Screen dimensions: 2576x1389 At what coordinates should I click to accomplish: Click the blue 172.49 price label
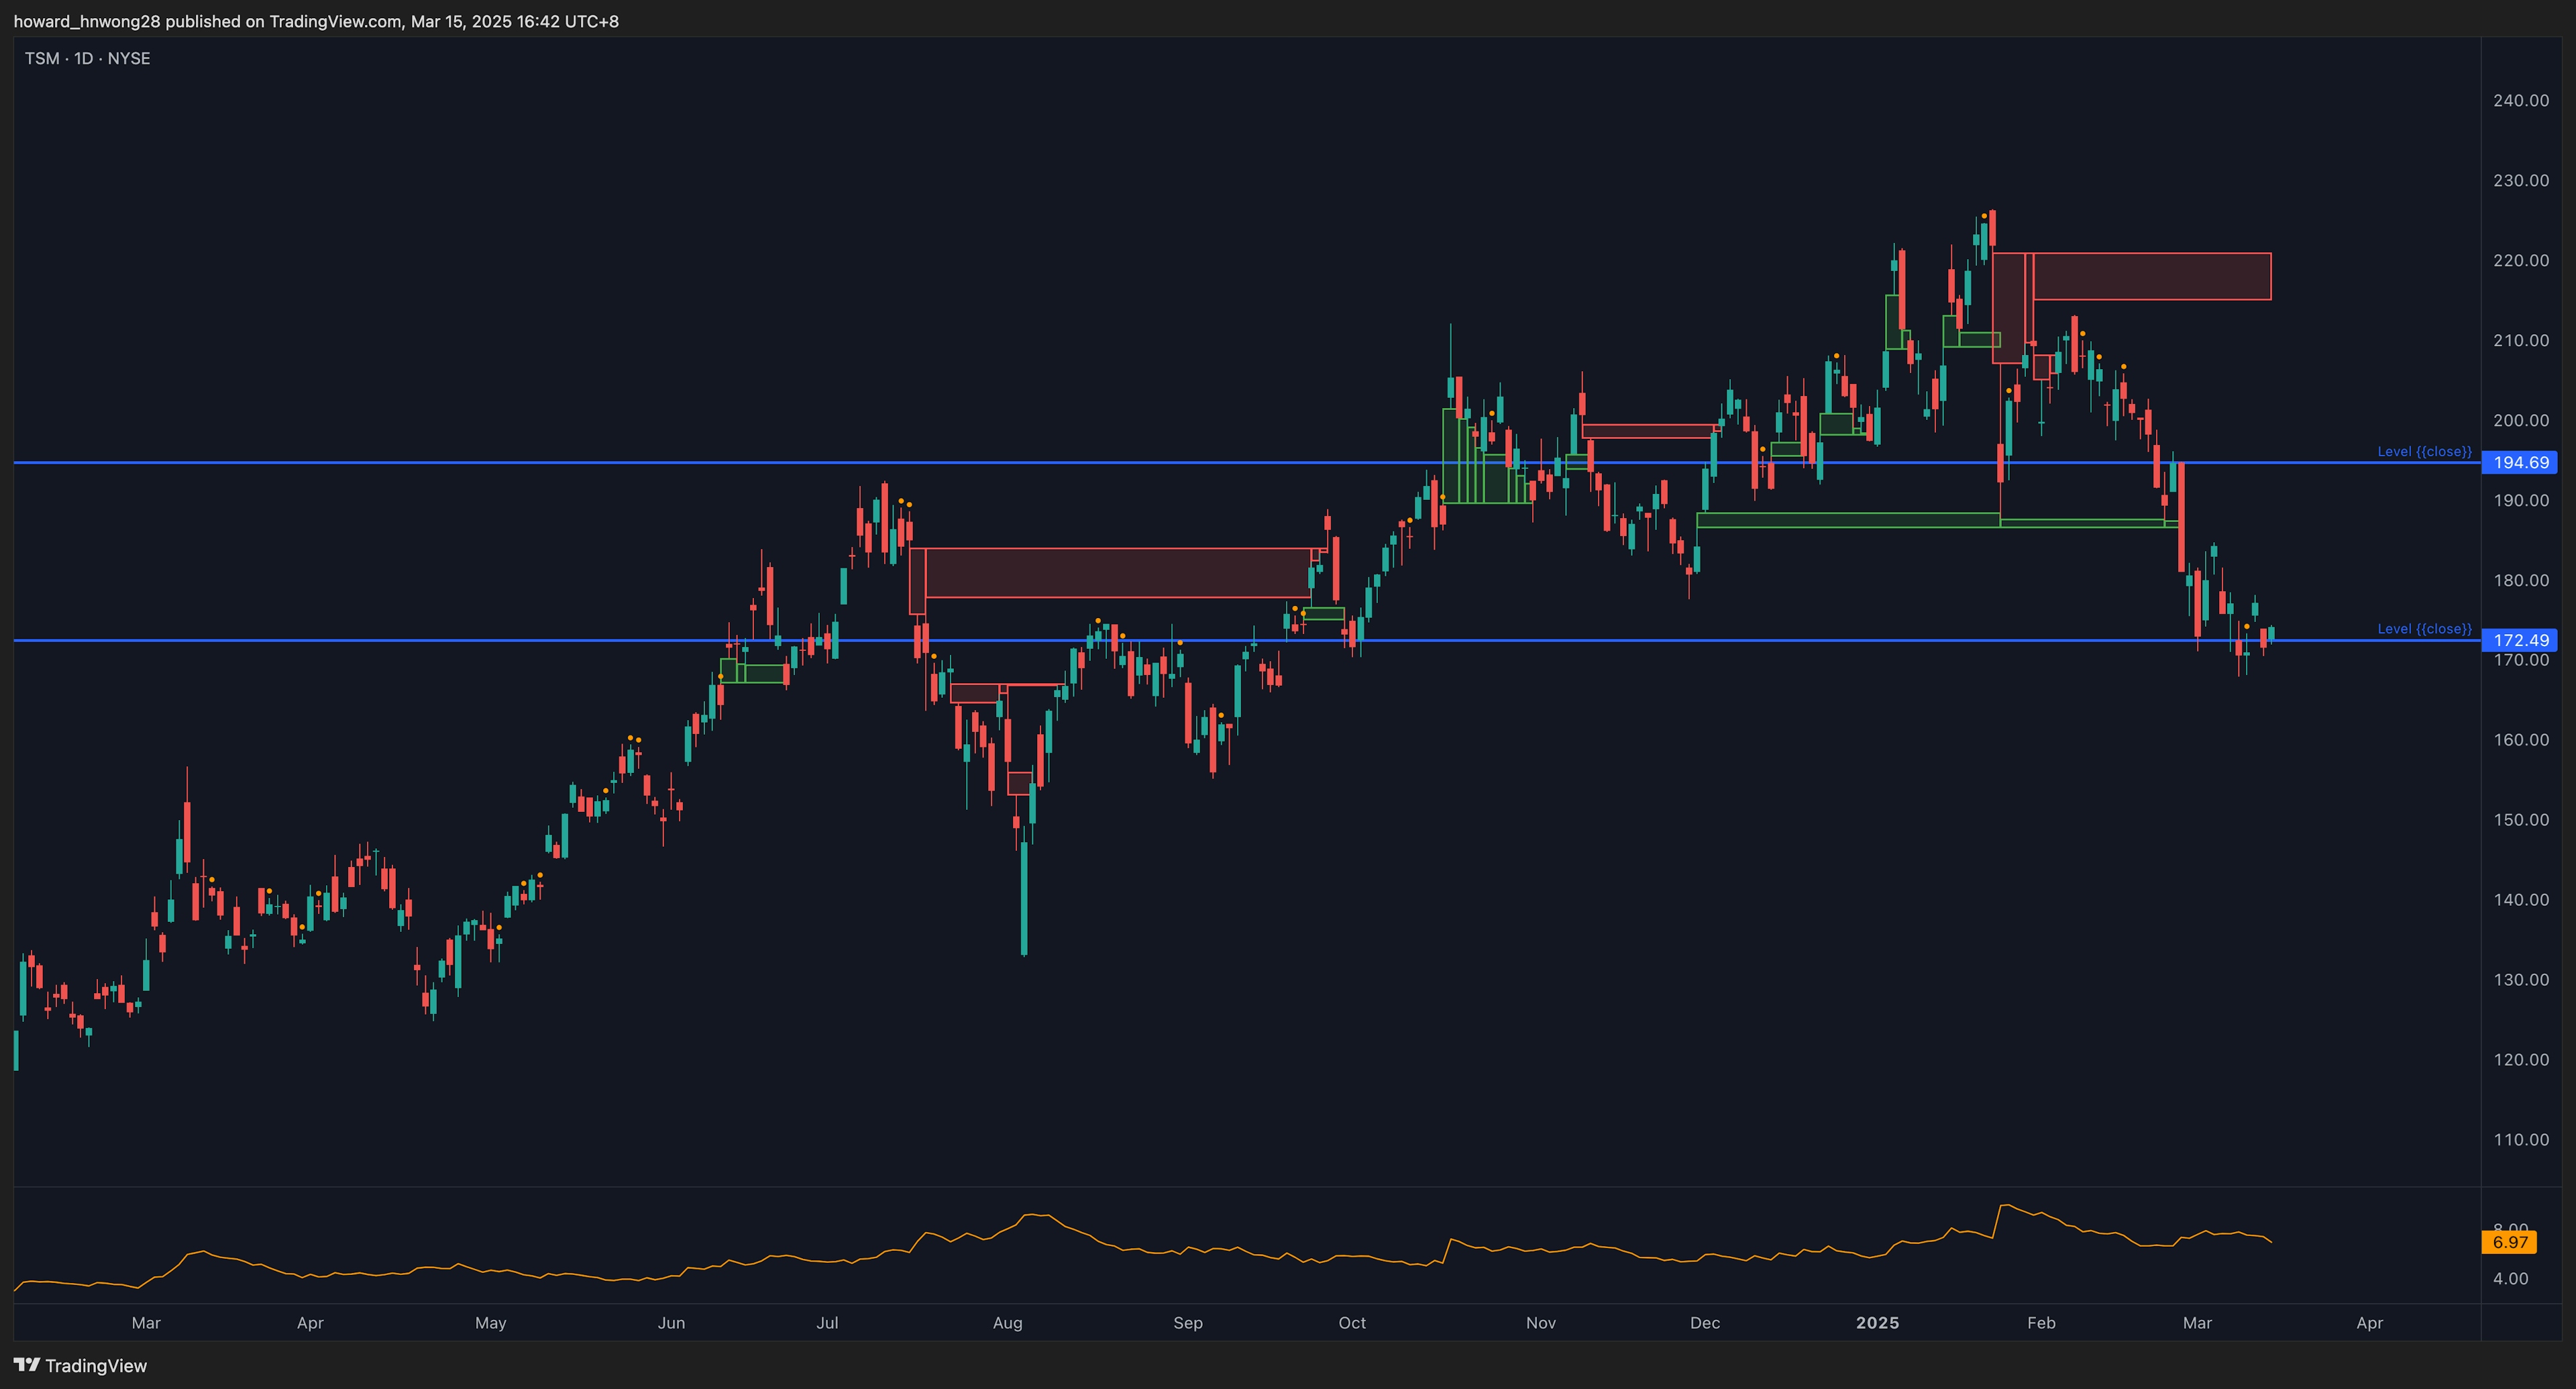(2520, 640)
